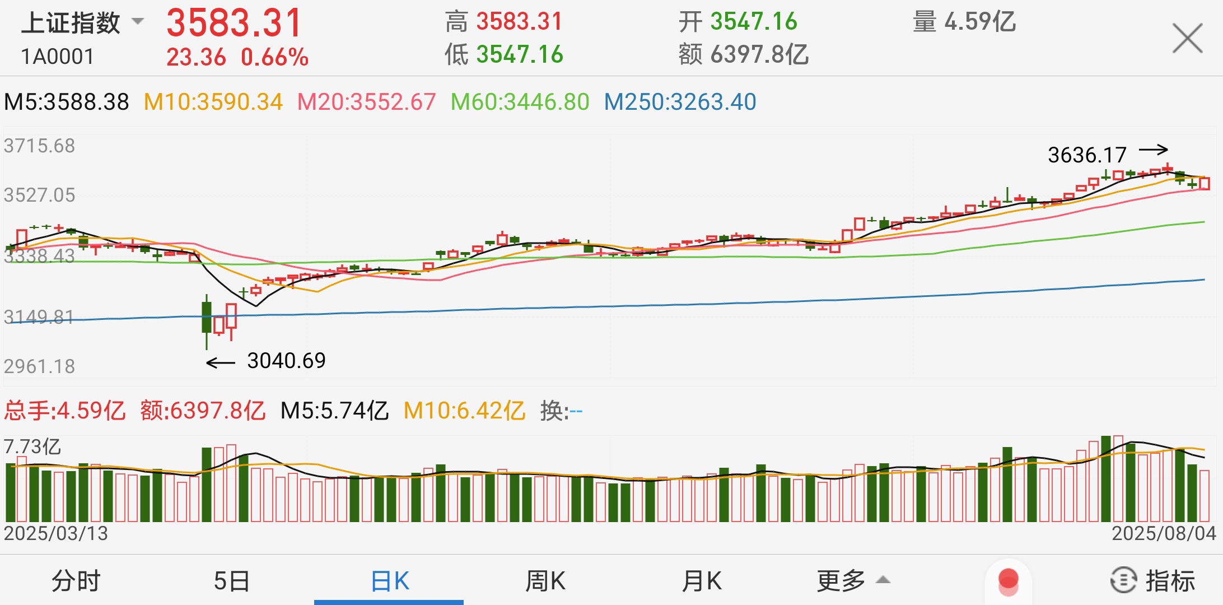Click the 额:6397.8亿 turnover label below chart
The height and width of the screenshot is (605, 1223).
coord(203,411)
